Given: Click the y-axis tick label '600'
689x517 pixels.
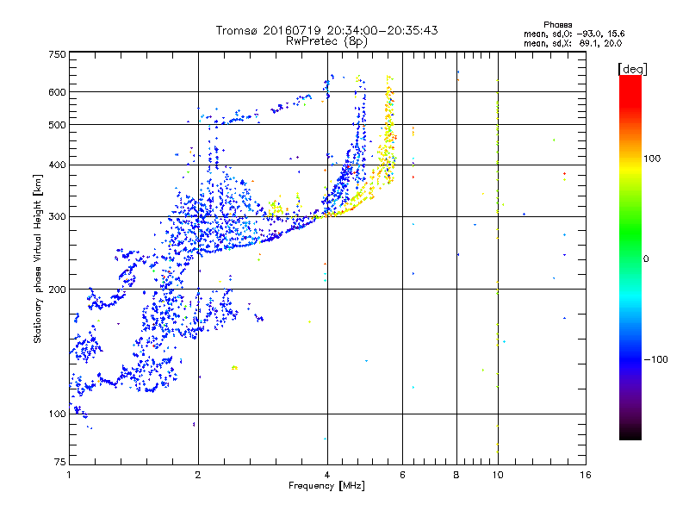Looking at the screenshot, I should [58, 92].
